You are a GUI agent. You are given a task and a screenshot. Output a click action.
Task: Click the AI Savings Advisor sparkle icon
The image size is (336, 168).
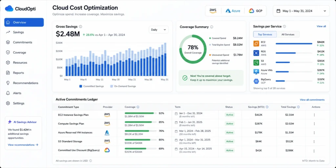point(10,122)
